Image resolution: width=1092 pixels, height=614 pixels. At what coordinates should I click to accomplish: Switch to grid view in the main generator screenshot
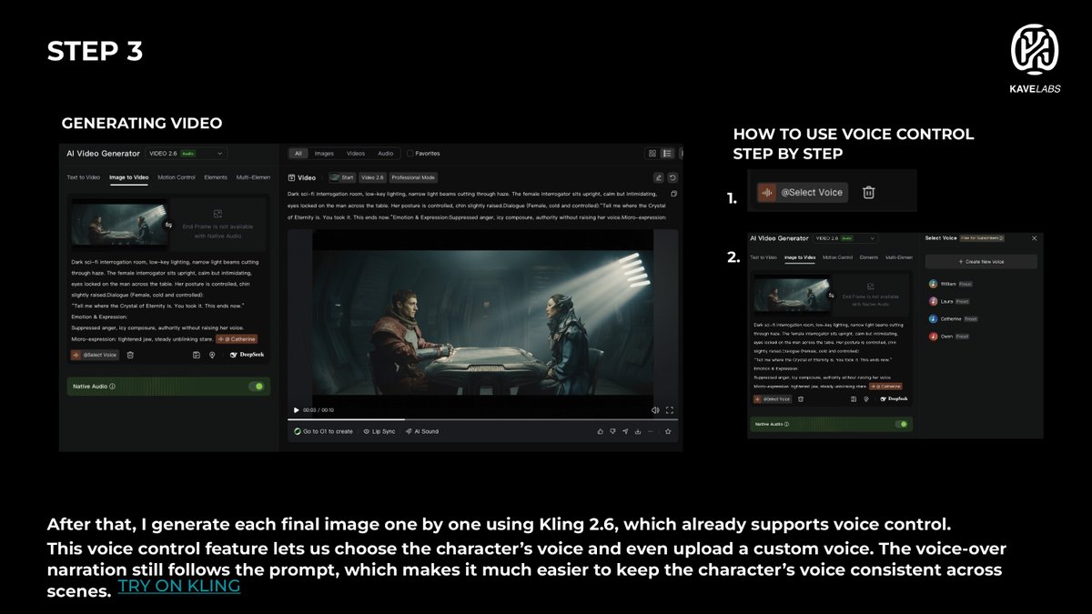(x=652, y=154)
